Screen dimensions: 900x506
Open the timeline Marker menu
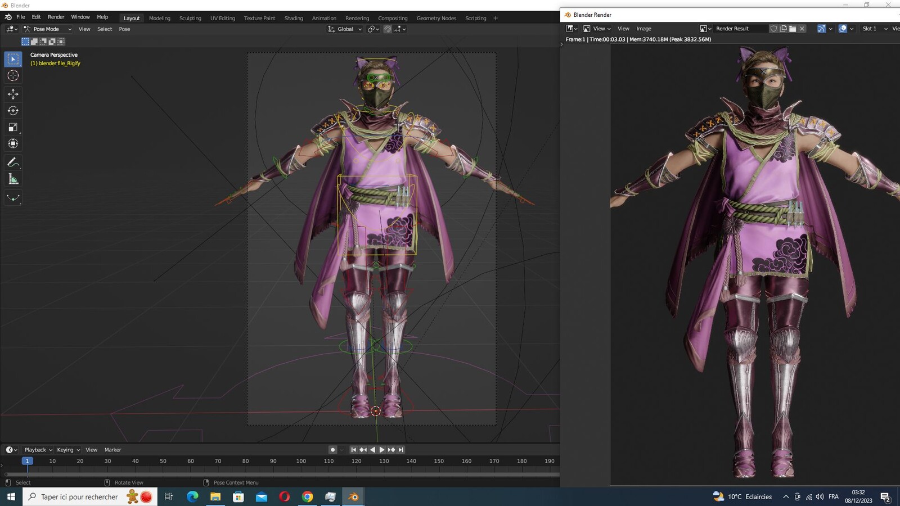(x=112, y=450)
